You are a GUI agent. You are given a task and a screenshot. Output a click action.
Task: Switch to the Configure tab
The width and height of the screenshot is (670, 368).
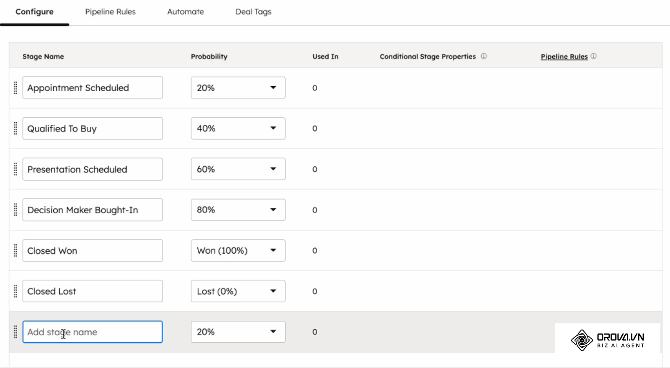(34, 12)
